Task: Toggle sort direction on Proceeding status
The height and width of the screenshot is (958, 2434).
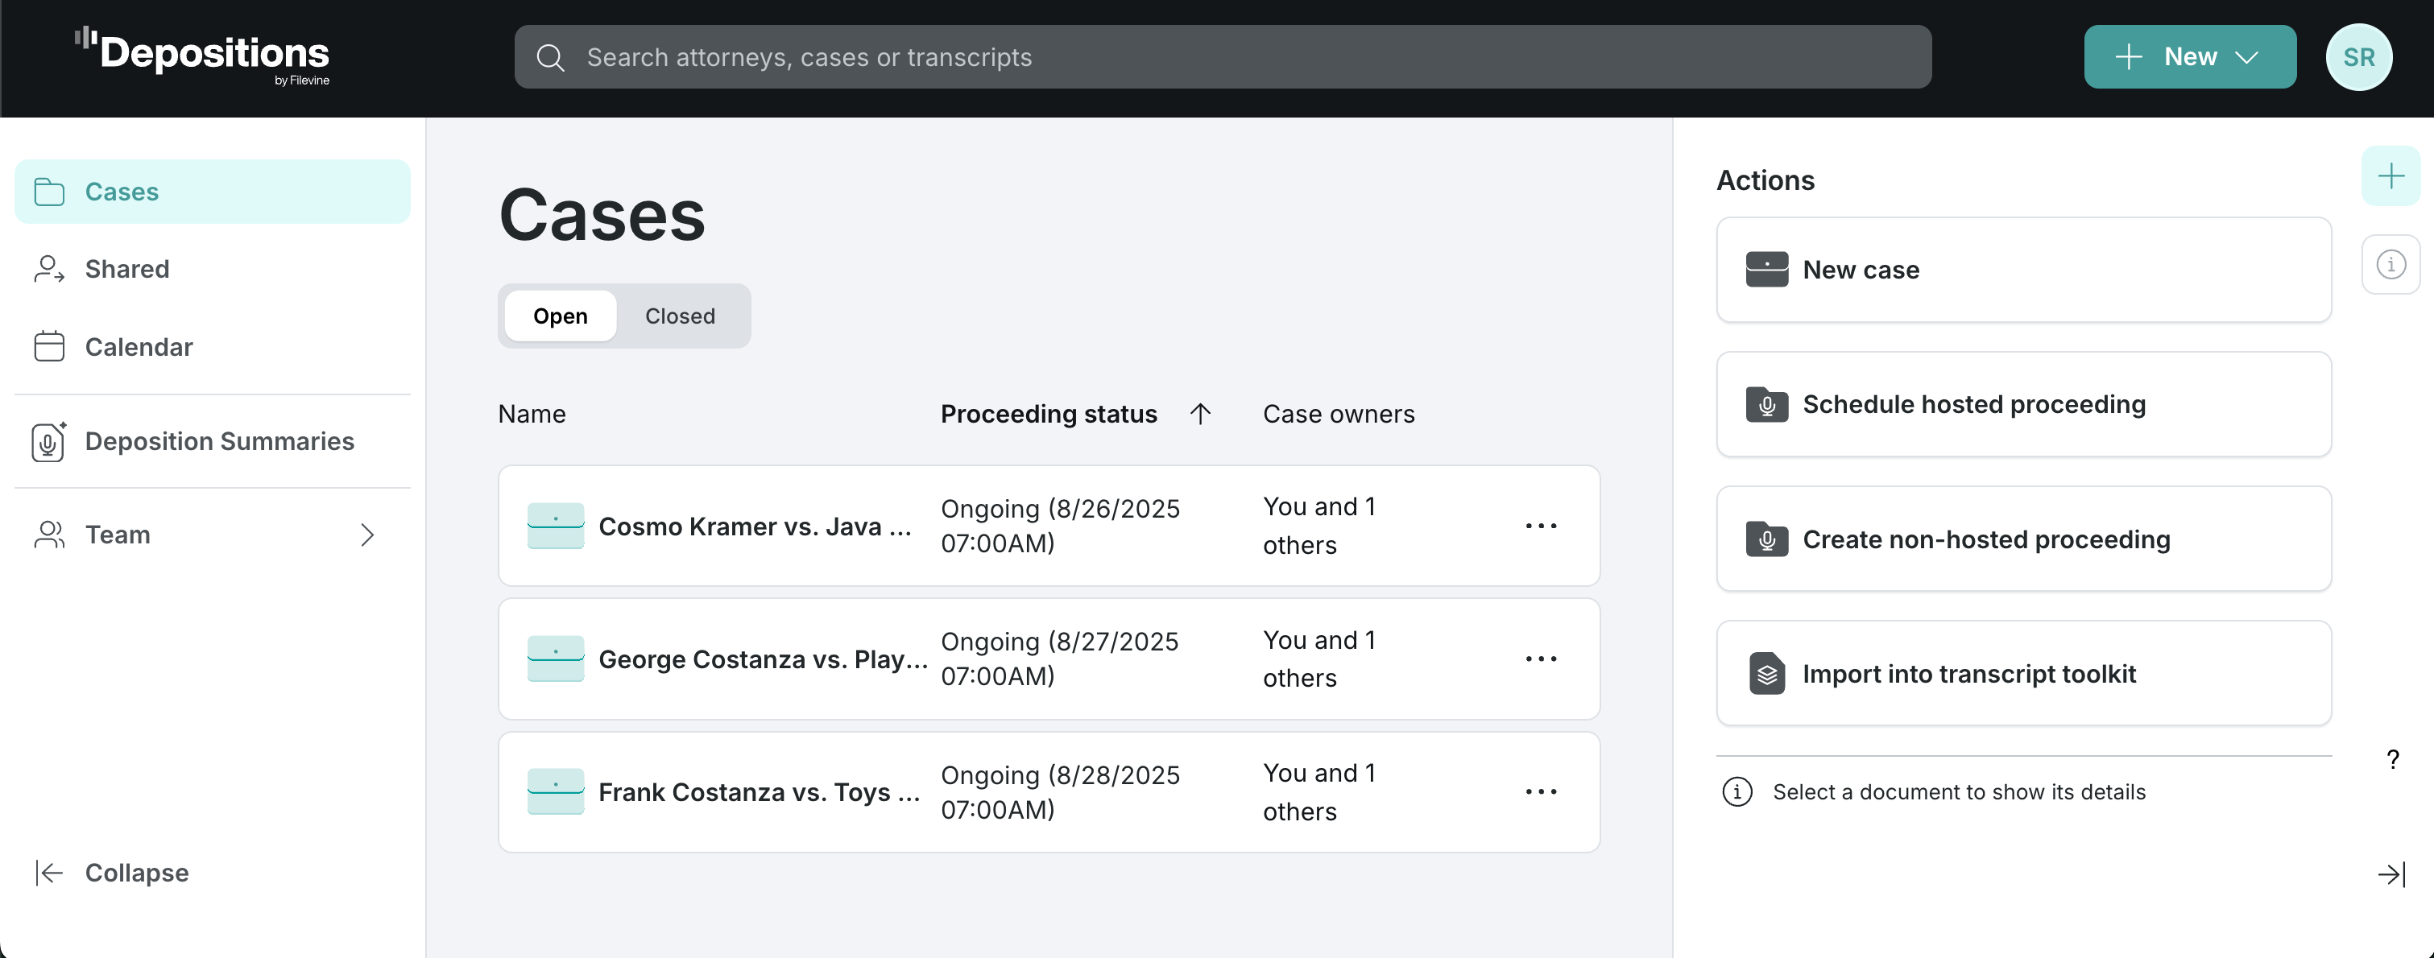Action: (x=1200, y=414)
